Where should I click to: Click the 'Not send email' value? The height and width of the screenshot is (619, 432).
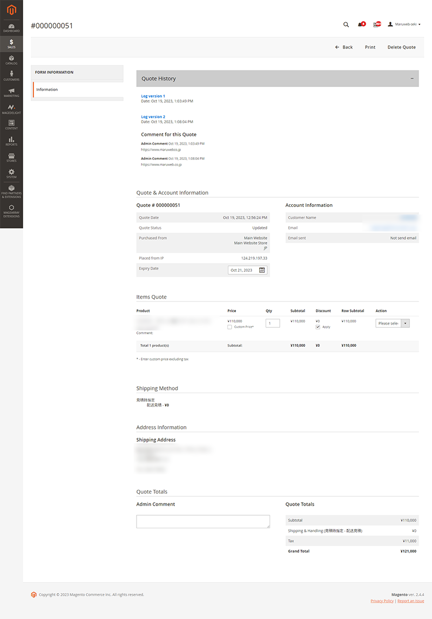point(403,238)
